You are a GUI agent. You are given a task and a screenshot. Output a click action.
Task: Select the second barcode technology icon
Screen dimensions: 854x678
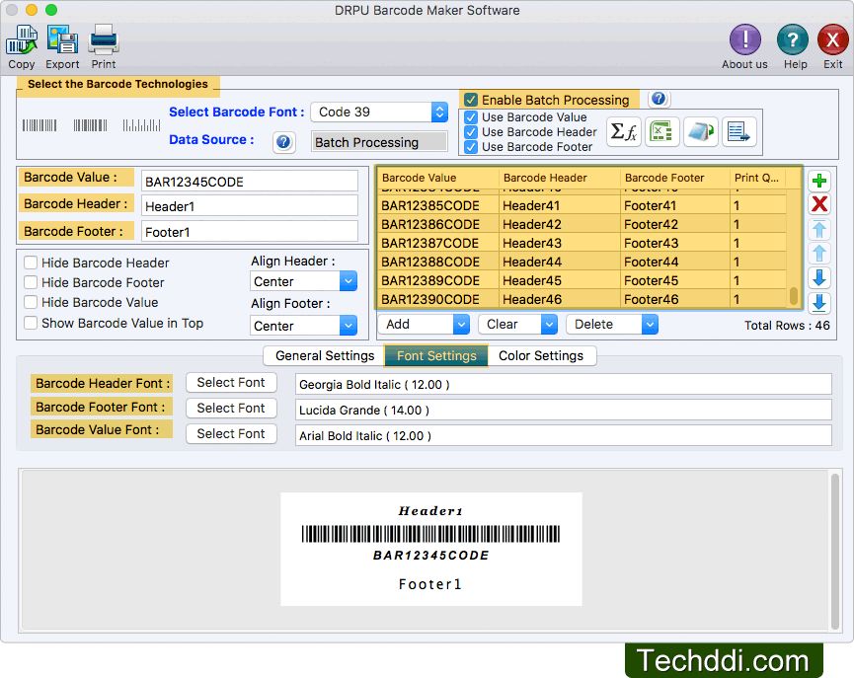91,125
